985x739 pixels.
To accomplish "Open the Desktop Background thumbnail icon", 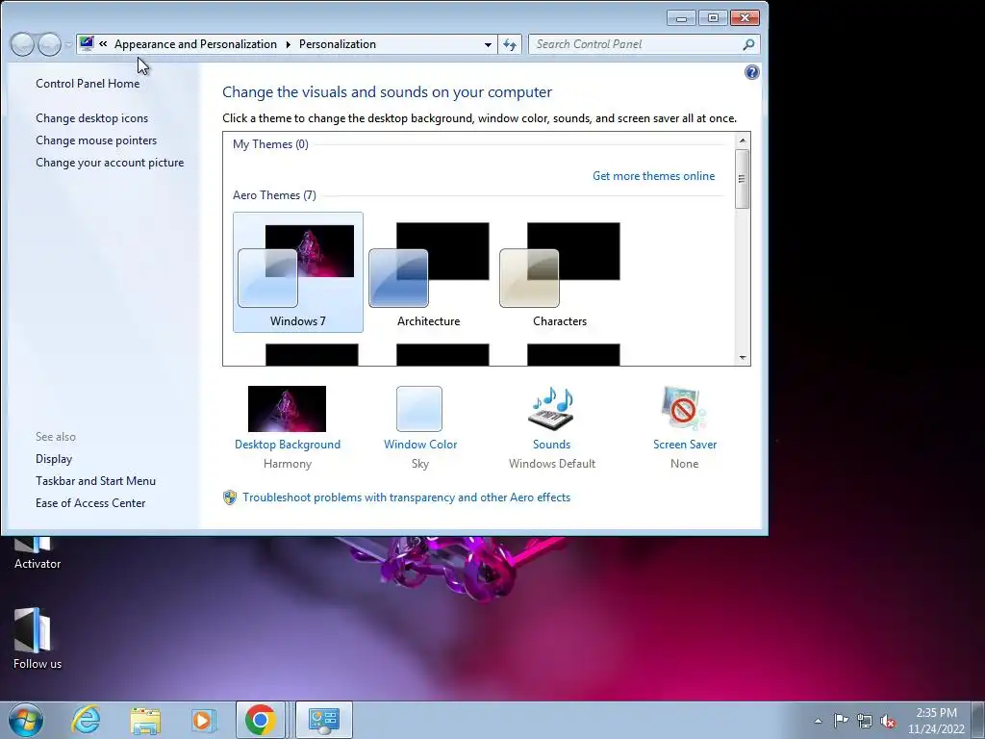I will 287,408.
